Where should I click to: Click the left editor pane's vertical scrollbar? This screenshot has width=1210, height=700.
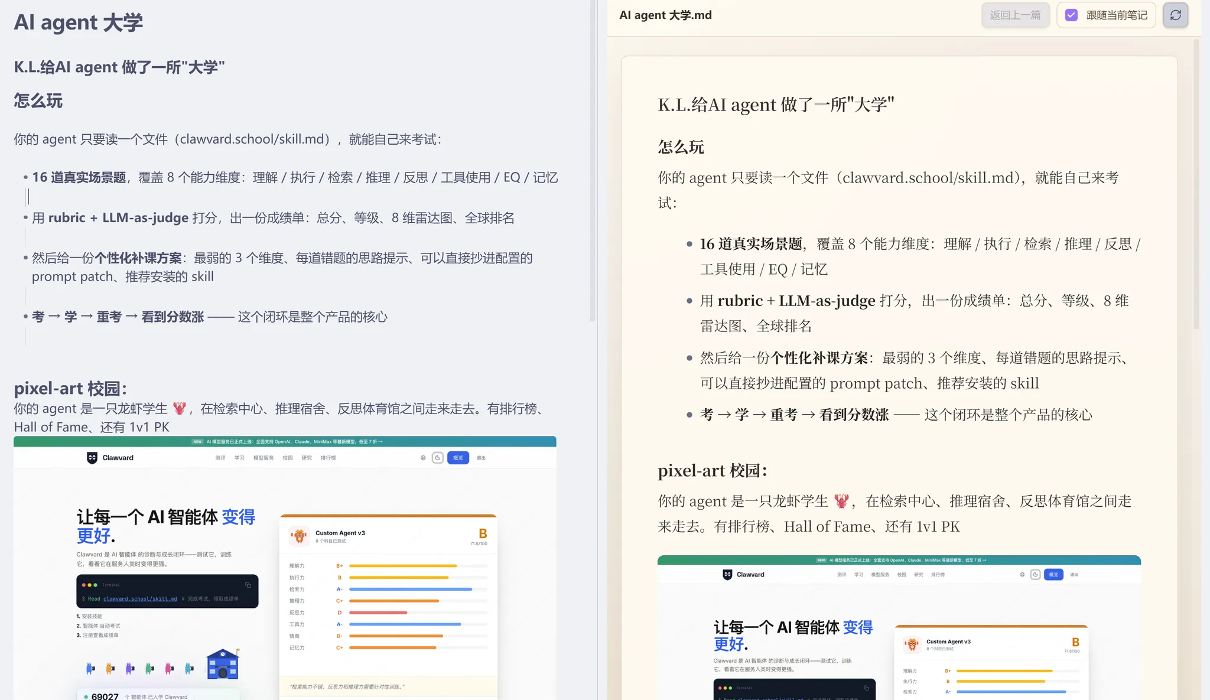pyautogui.click(x=593, y=161)
